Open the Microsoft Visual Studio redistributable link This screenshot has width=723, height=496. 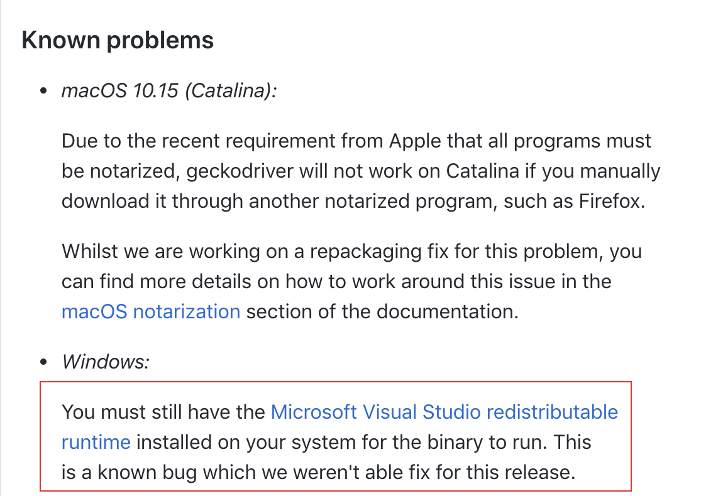[444, 412]
